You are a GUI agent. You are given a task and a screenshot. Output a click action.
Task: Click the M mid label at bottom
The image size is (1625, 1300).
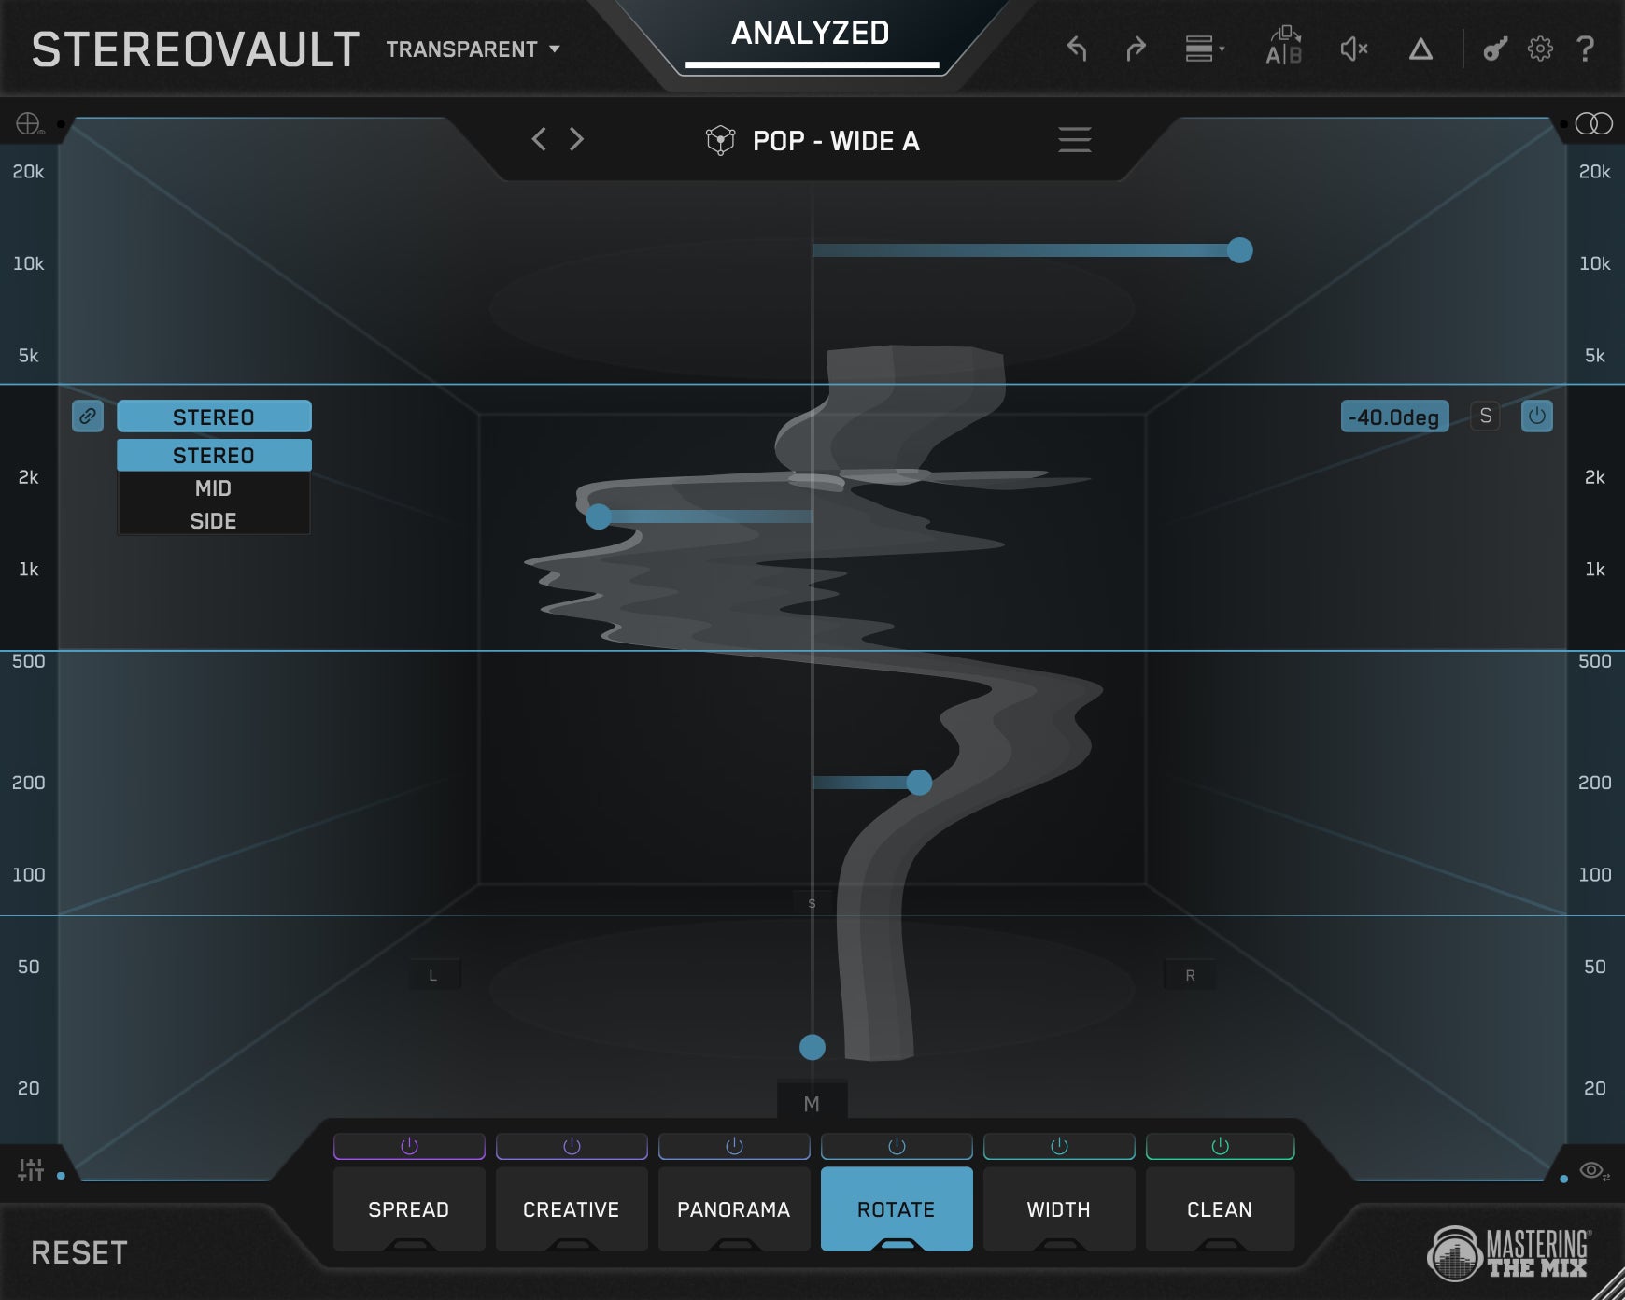[x=812, y=1104]
